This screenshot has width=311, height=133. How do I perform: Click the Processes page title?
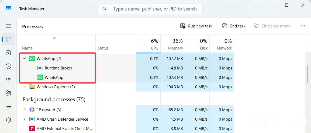(x=32, y=27)
